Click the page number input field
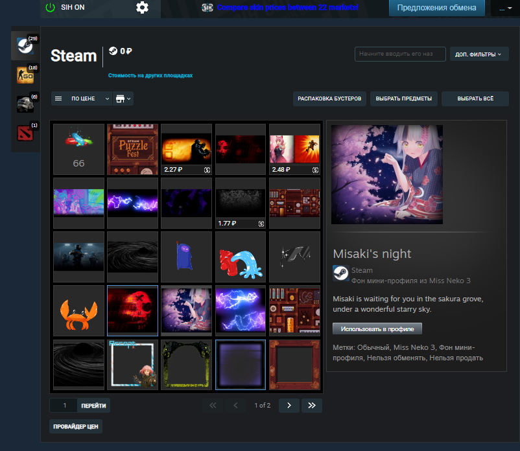Screen dimensions: 520x451 point(64,405)
